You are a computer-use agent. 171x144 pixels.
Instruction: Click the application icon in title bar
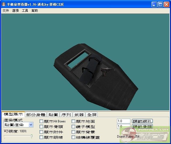3,4
